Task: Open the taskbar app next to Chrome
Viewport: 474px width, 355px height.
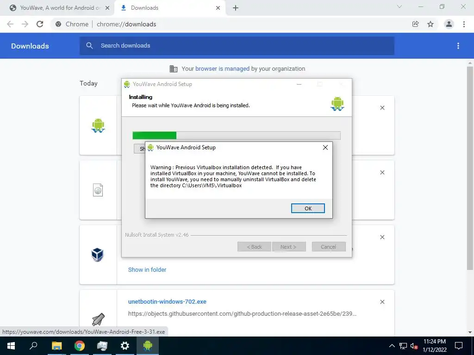Action: tap(102, 346)
